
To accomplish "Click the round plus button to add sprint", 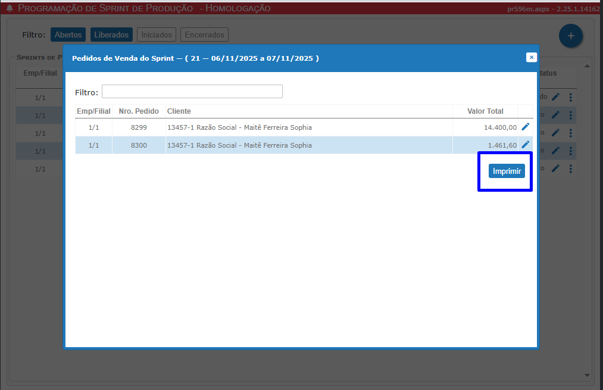I will pos(570,36).
